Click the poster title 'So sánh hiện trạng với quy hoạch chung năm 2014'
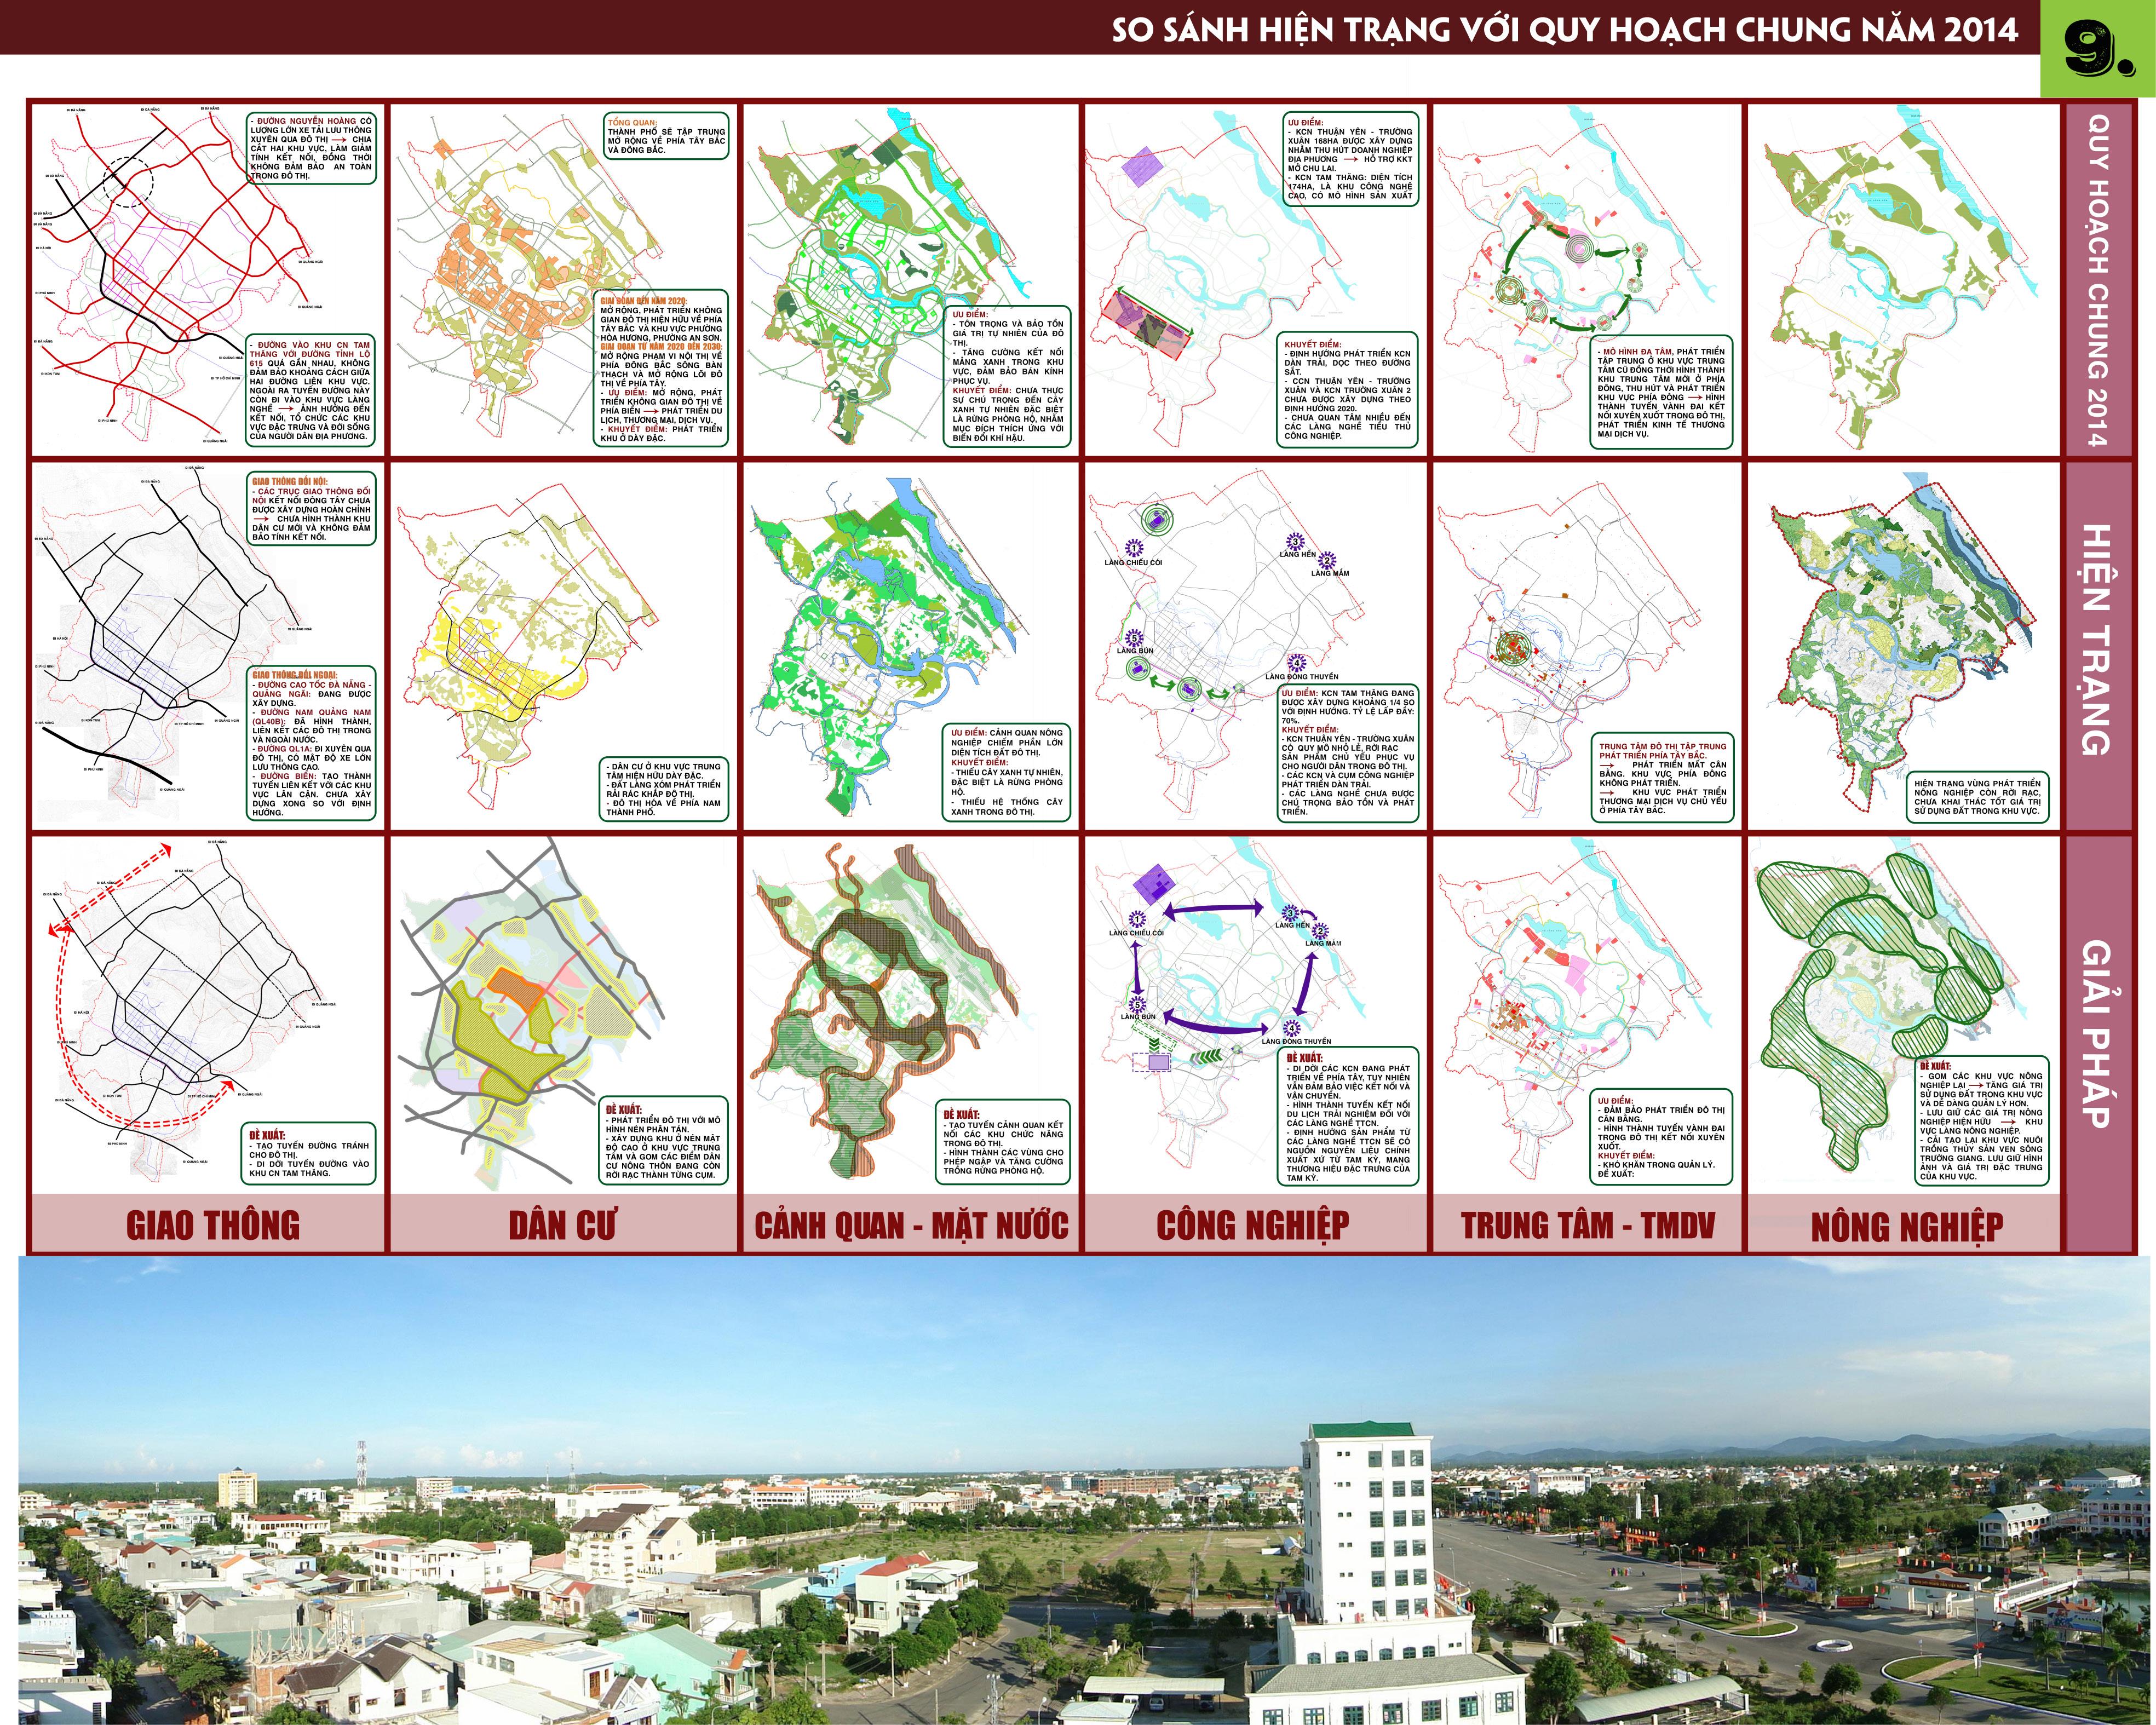The width and height of the screenshot is (2156, 1725). tap(1564, 30)
